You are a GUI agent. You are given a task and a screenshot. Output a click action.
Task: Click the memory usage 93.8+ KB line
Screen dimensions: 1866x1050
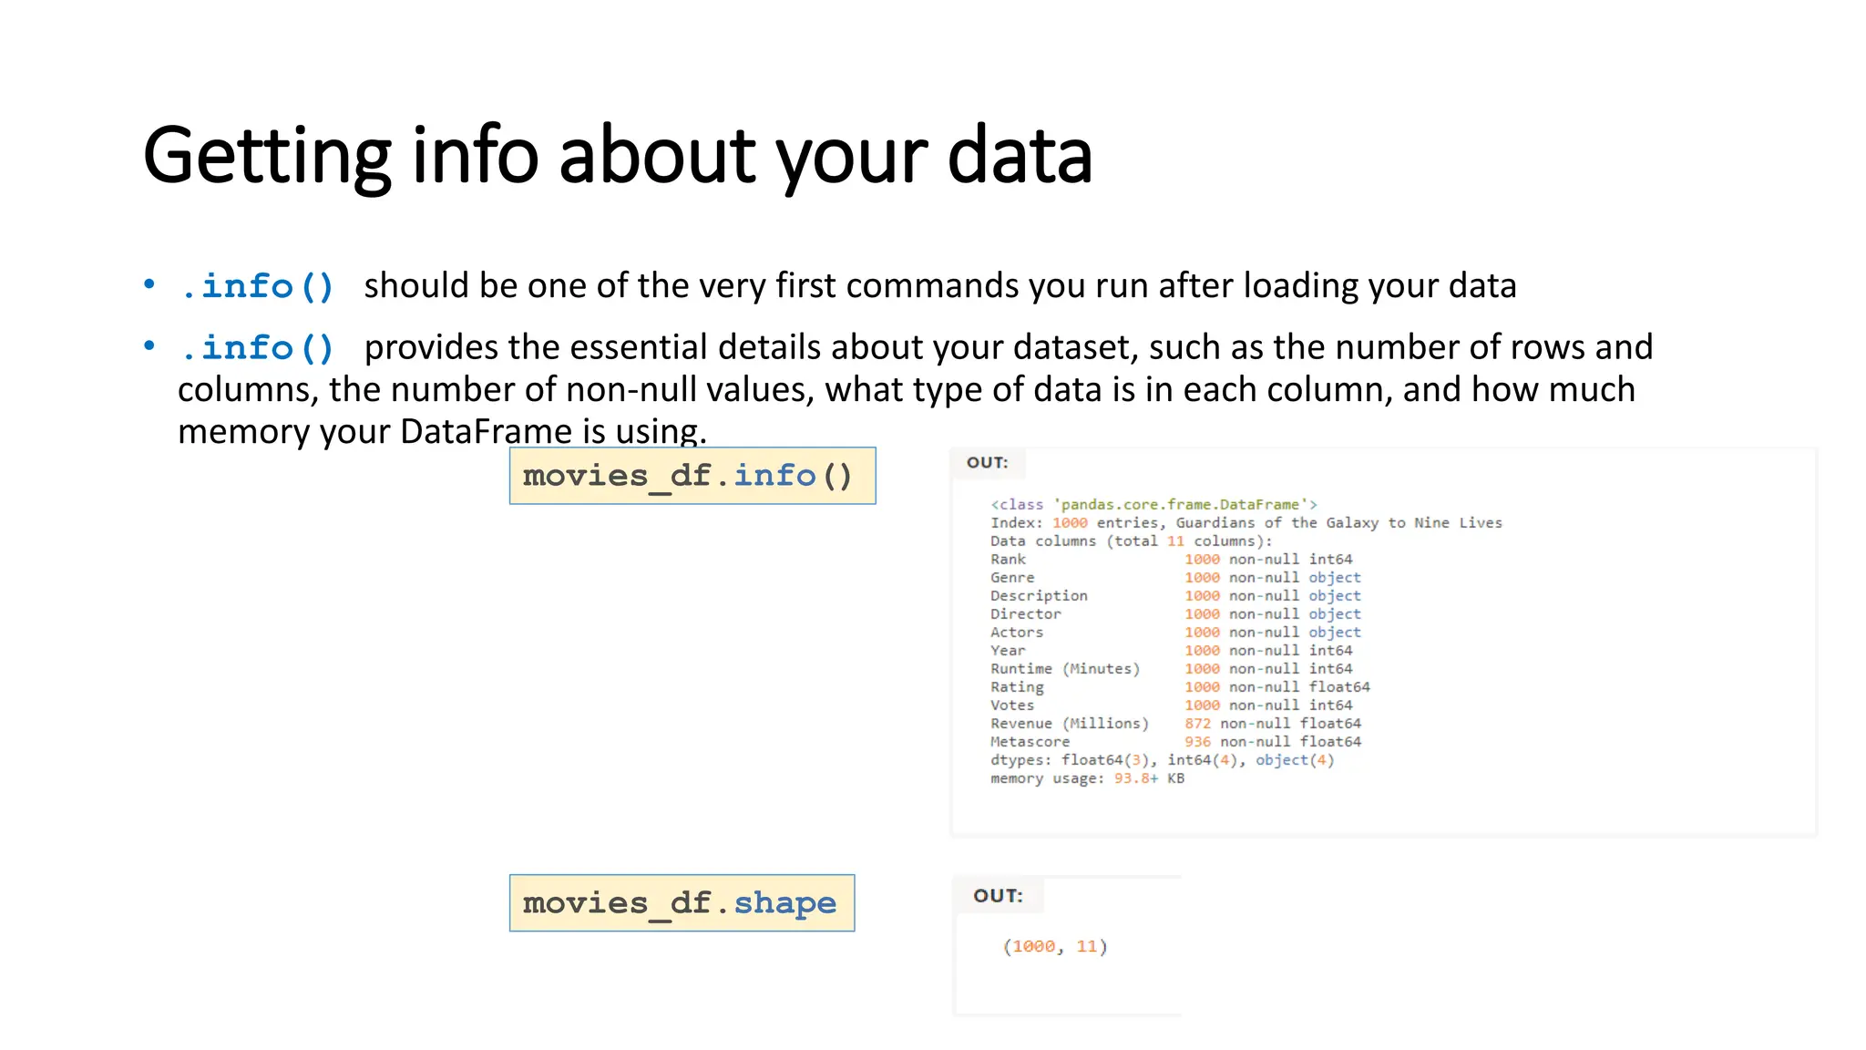pos(1088,777)
